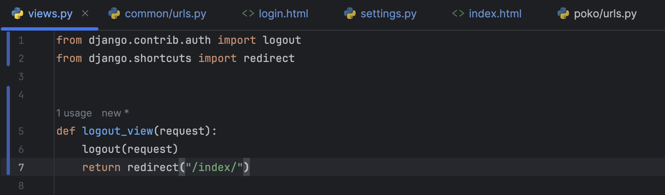Place cursor on the logout_view function name
Viewport: 665px width, 195px height.
tap(117, 131)
